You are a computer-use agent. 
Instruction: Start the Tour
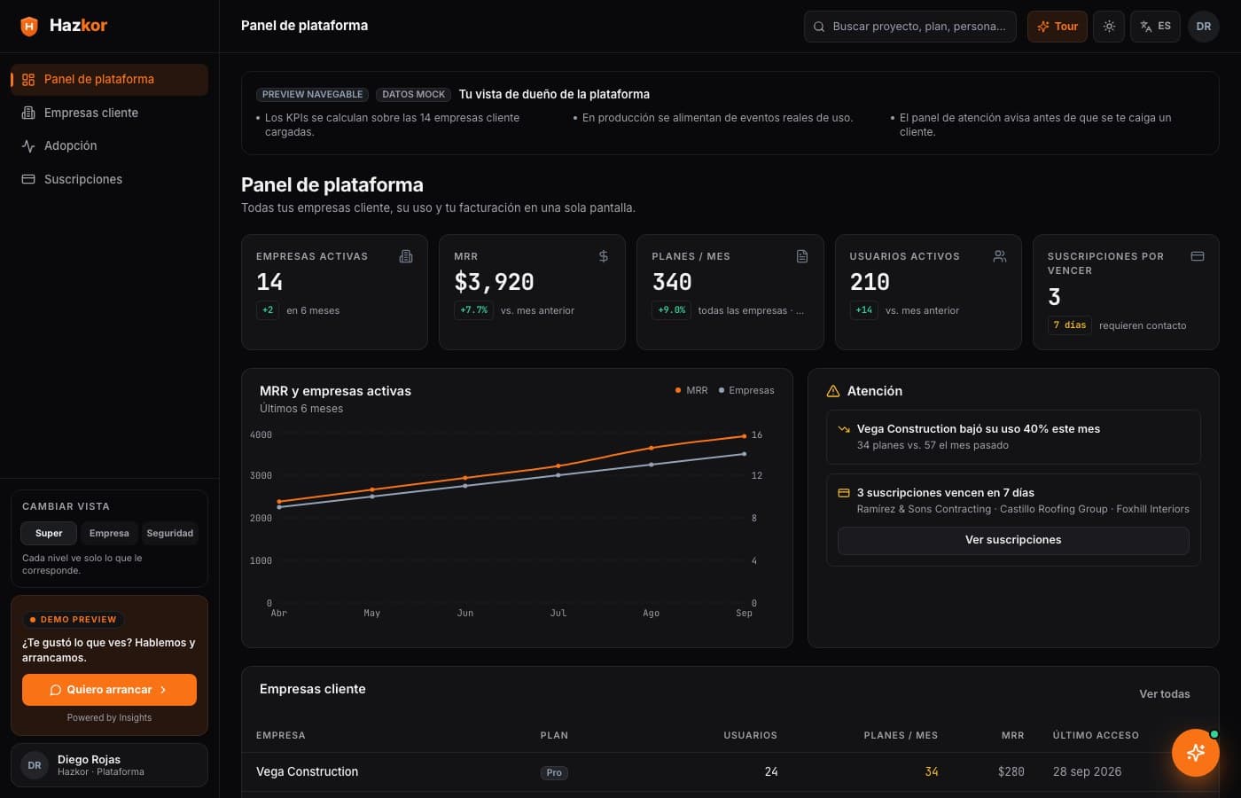click(x=1058, y=27)
